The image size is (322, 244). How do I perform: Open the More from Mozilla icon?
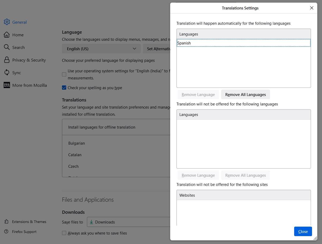click(x=7, y=85)
